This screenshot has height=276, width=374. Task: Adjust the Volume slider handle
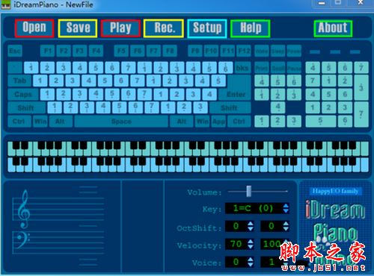(x=248, y=191)
